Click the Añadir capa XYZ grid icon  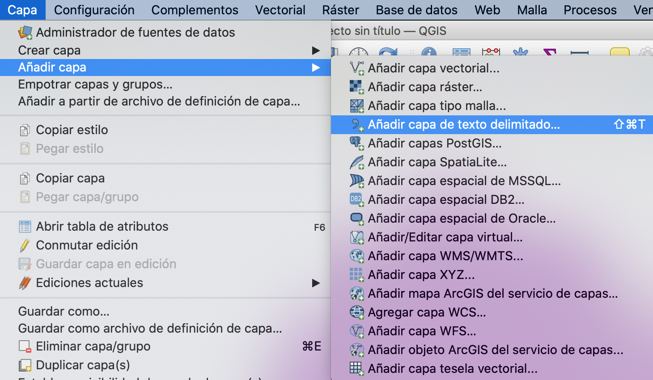click(x=356, y=274)
